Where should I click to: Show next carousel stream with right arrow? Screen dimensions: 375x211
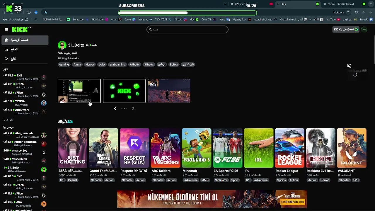pyautogui.click(x=133, y=108)
